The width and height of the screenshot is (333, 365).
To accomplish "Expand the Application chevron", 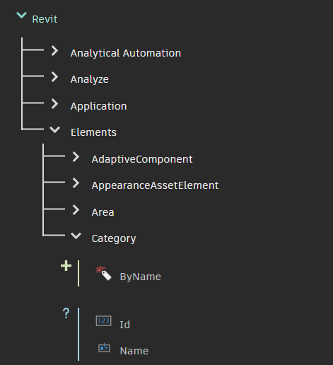I will pos(54,104).
